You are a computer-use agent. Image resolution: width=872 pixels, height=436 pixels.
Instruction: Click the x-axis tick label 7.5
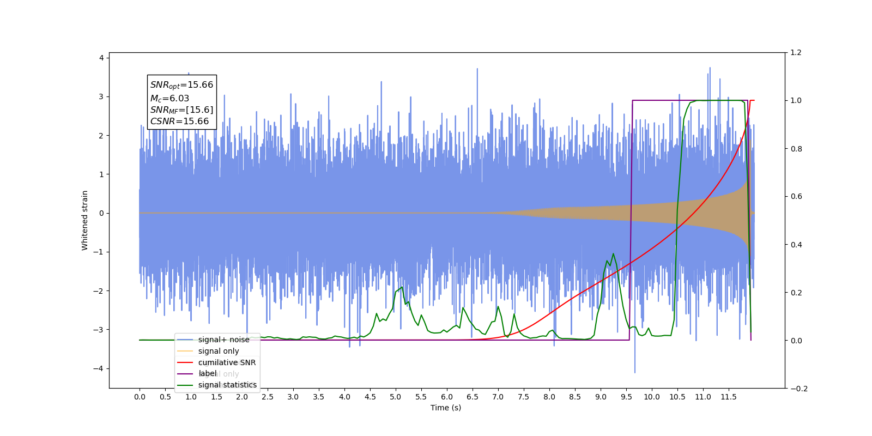[x=524, y=397]
